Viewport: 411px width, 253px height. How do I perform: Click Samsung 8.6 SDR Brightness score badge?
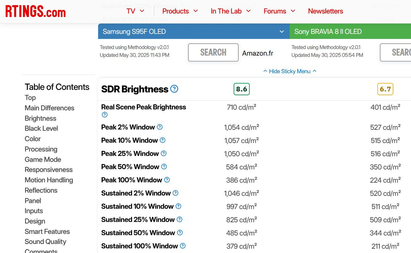(241, 89)
